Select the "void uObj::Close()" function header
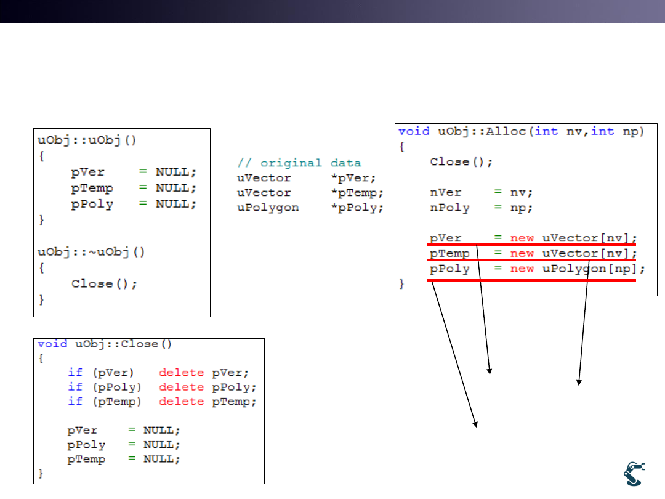 [98, 344]
